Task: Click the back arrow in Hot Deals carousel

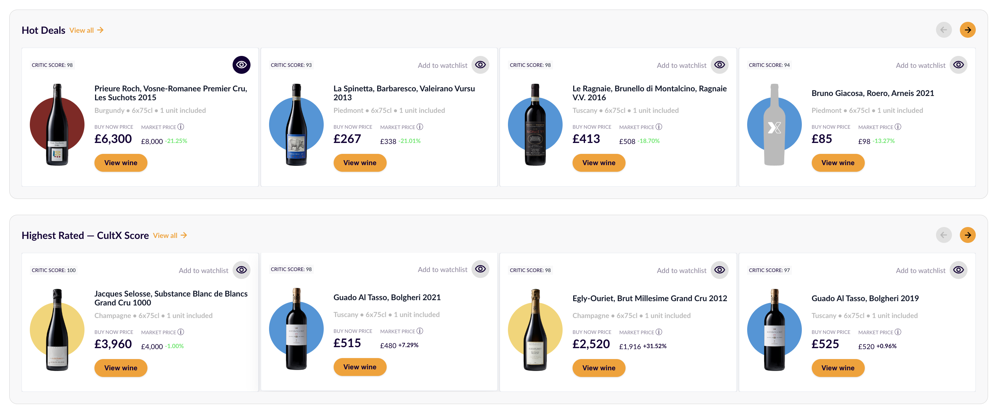Action: pos(944,30)
